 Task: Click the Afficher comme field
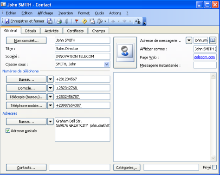205,49
